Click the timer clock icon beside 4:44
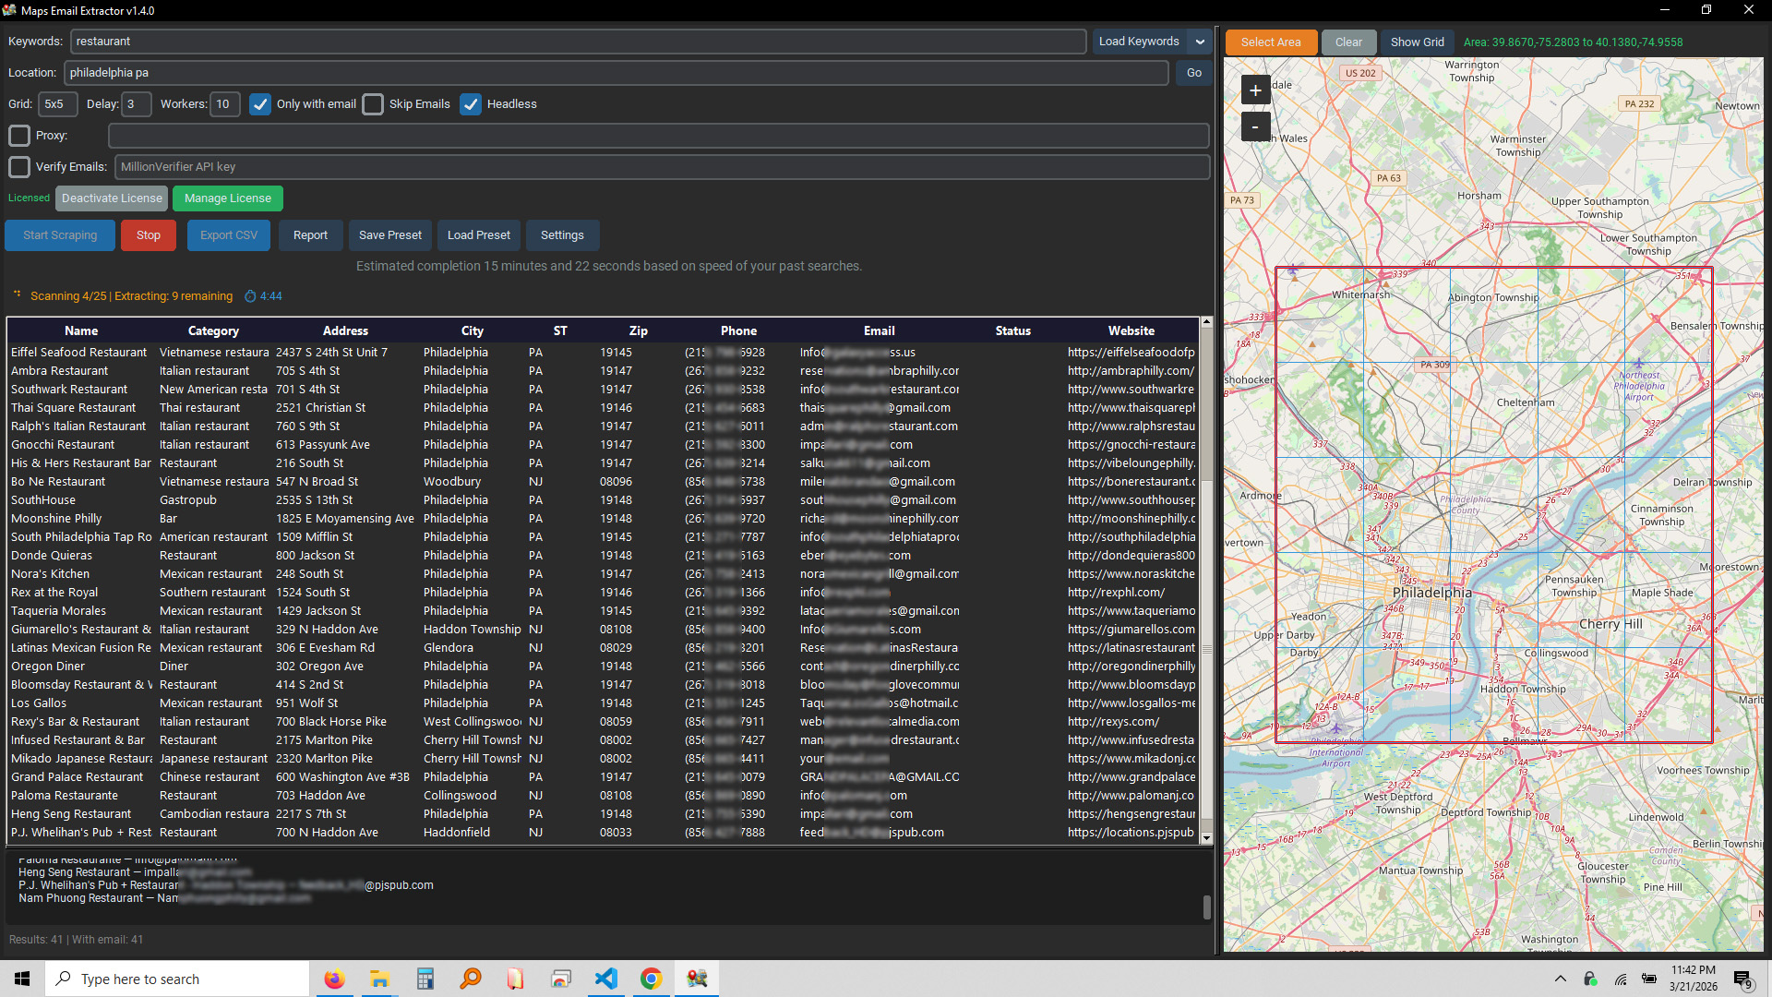 250,296
